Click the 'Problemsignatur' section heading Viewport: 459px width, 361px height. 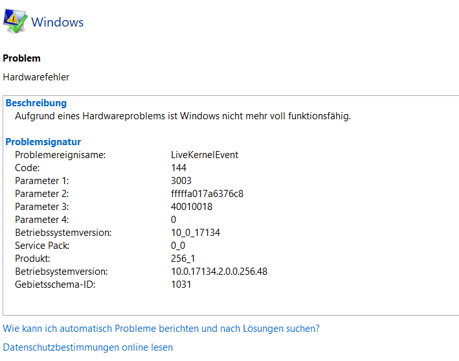43,142
